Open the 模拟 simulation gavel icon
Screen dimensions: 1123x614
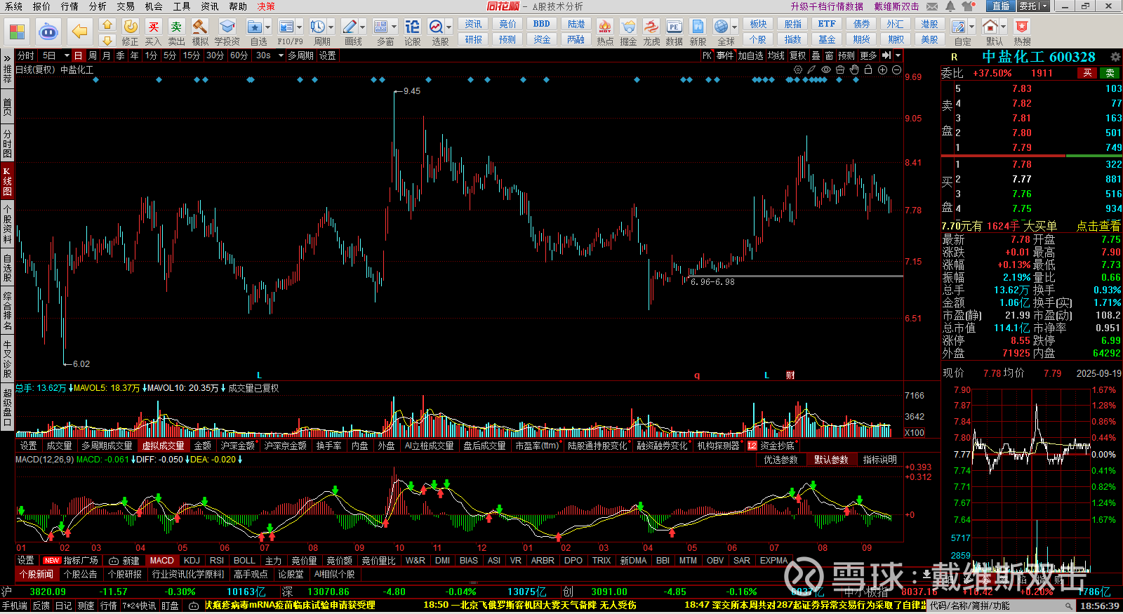(x=200, y=27)
